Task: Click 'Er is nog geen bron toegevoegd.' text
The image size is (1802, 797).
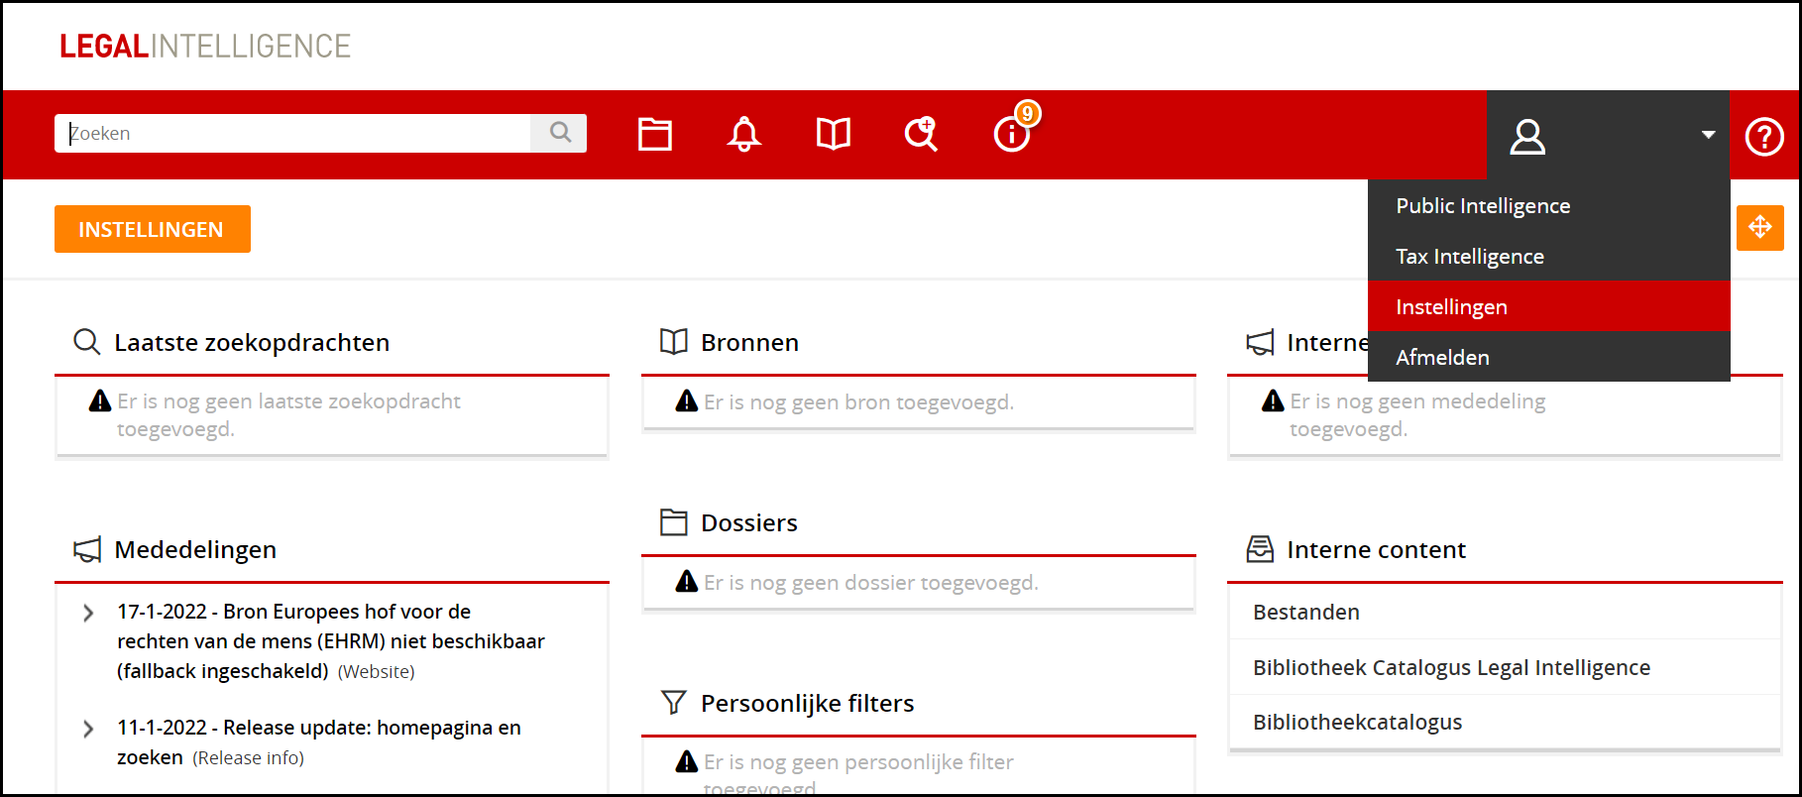Action: pos(858,401)
